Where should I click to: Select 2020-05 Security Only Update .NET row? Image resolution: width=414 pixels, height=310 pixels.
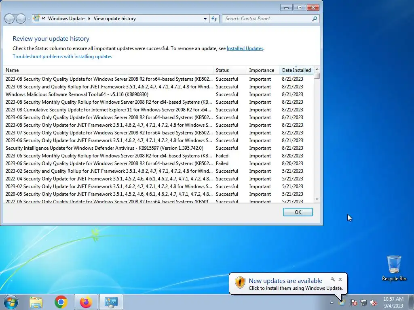[158, 194]
